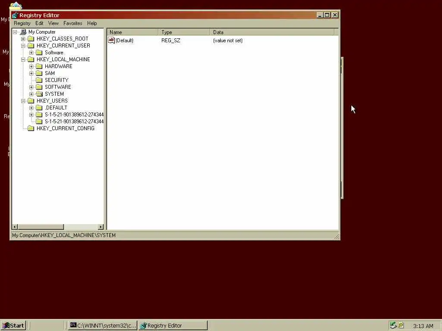The image size is (442, 331).
Task: Select the HARDWARE key label
Action: pyautogui.click(x=59, y=66)
